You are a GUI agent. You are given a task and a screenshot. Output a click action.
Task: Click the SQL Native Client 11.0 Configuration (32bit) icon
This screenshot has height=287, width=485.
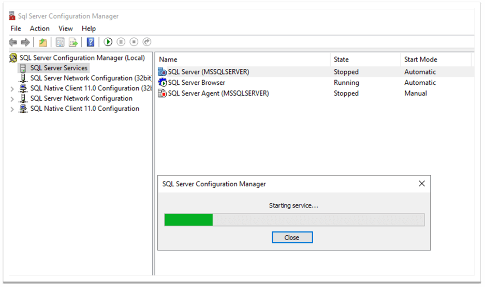click(x=23, y=88)
